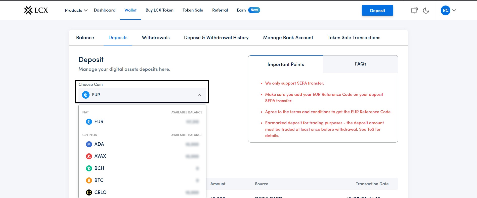The height and width of the screenshot is (198, 477).
Task: Go to Dashboard
Action: click(105, 10)
